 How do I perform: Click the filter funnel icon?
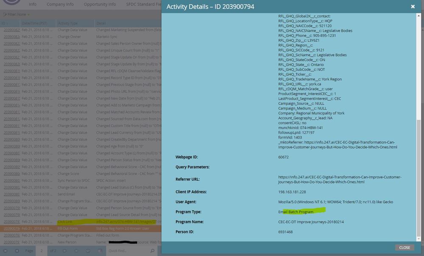click(4, 14)
